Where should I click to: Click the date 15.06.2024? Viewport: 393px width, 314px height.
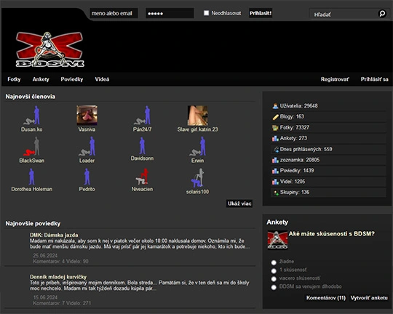(45, 297)
